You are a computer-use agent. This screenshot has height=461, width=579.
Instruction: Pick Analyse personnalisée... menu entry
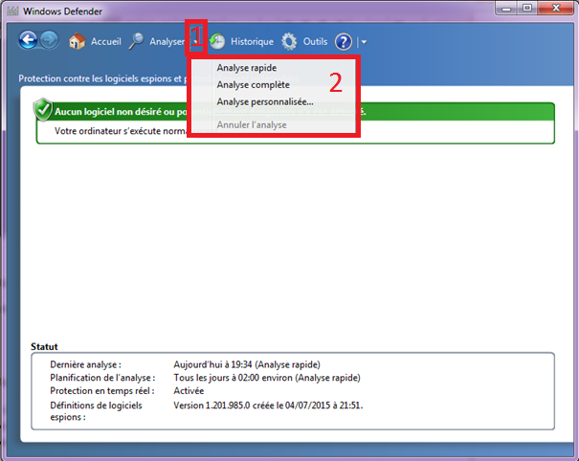click(x=265, y=102)
